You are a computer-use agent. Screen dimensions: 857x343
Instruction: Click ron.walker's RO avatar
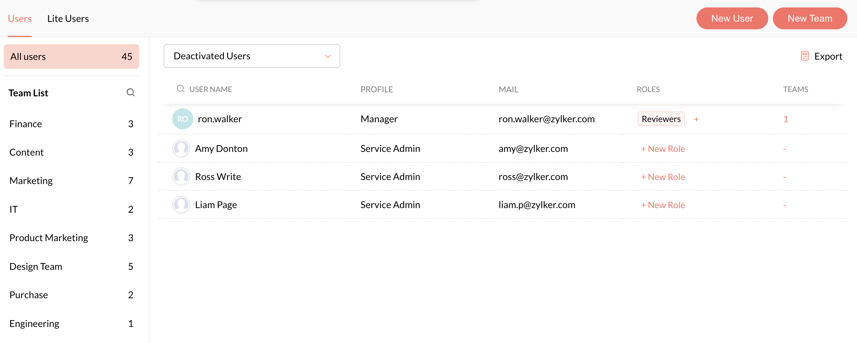[182, 119]
